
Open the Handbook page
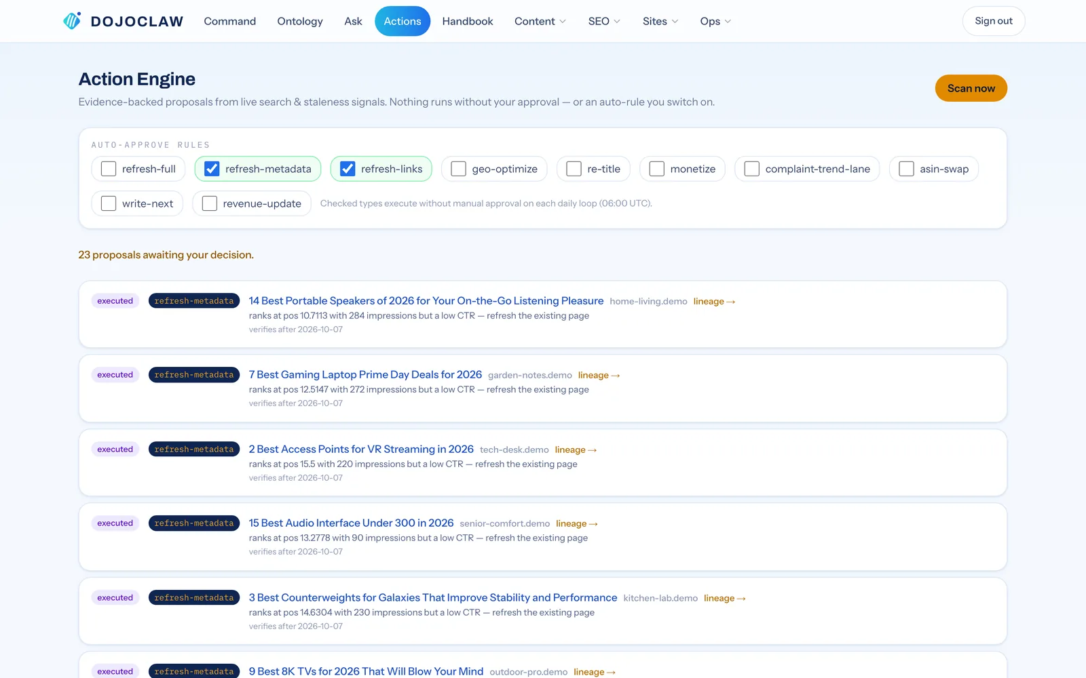[468, 21]
